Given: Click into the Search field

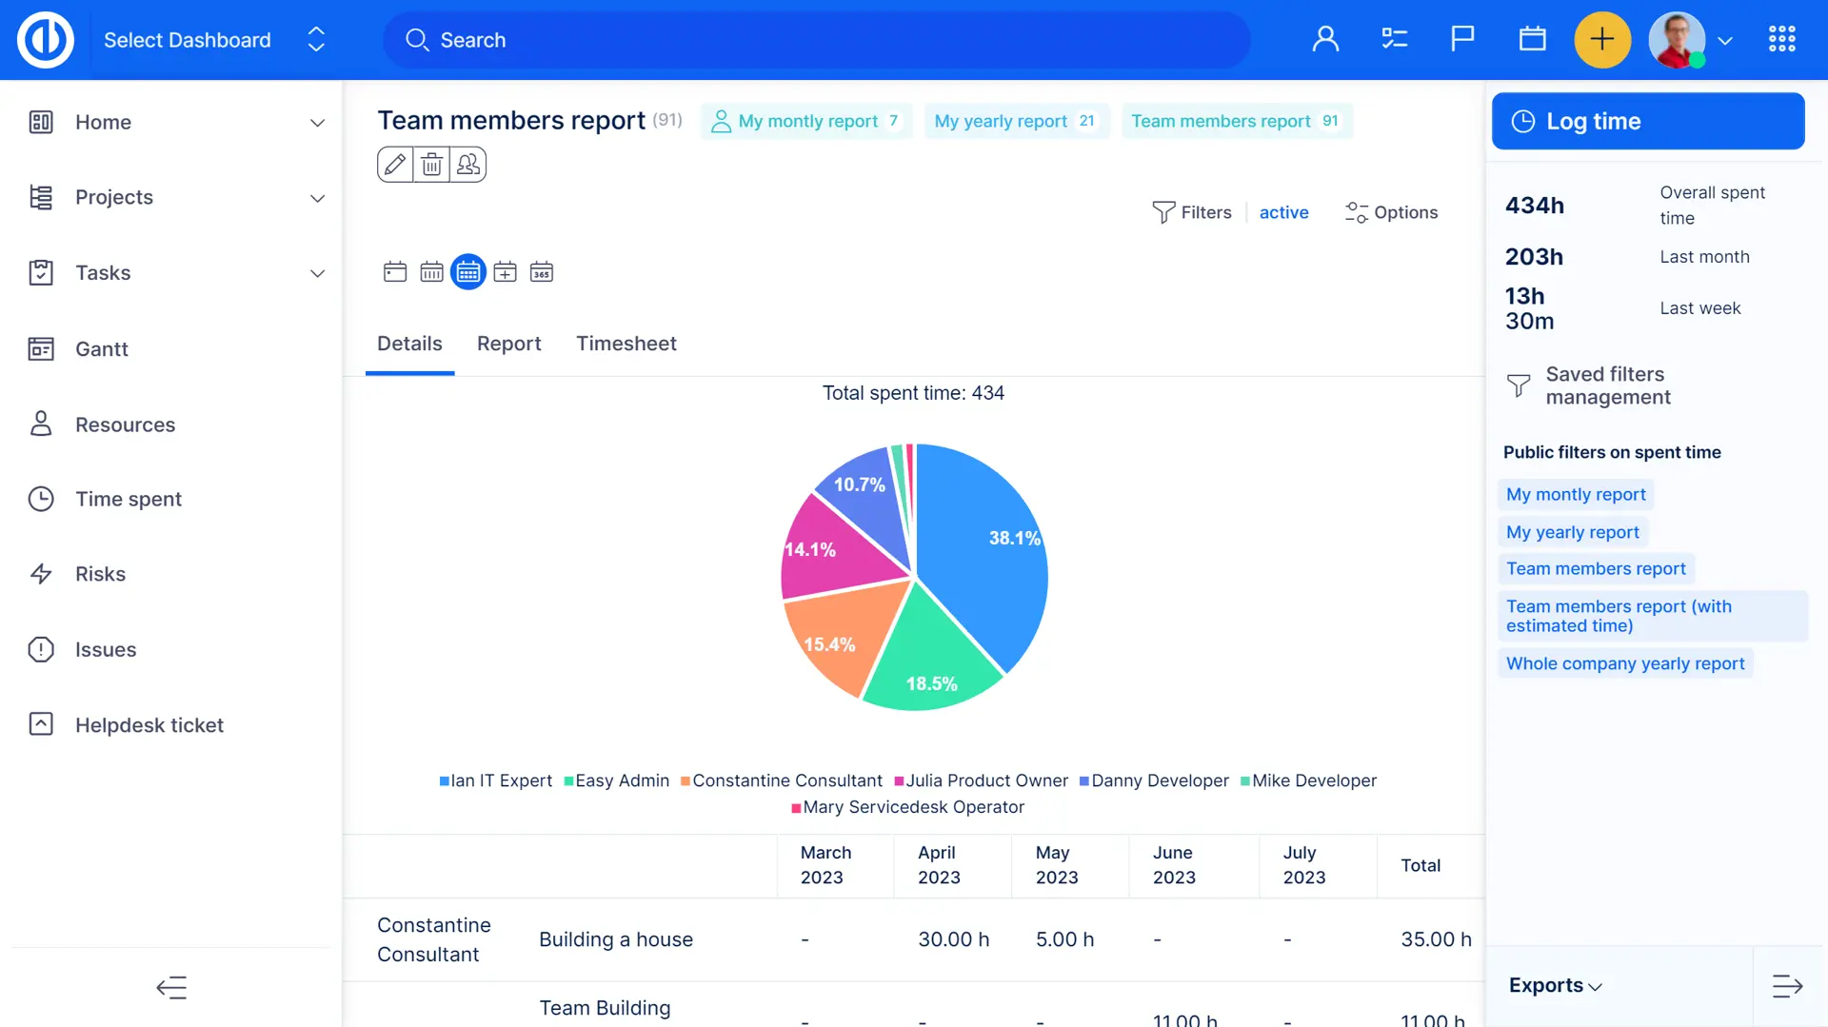Looking at the screenshot, I should point(817,40).
